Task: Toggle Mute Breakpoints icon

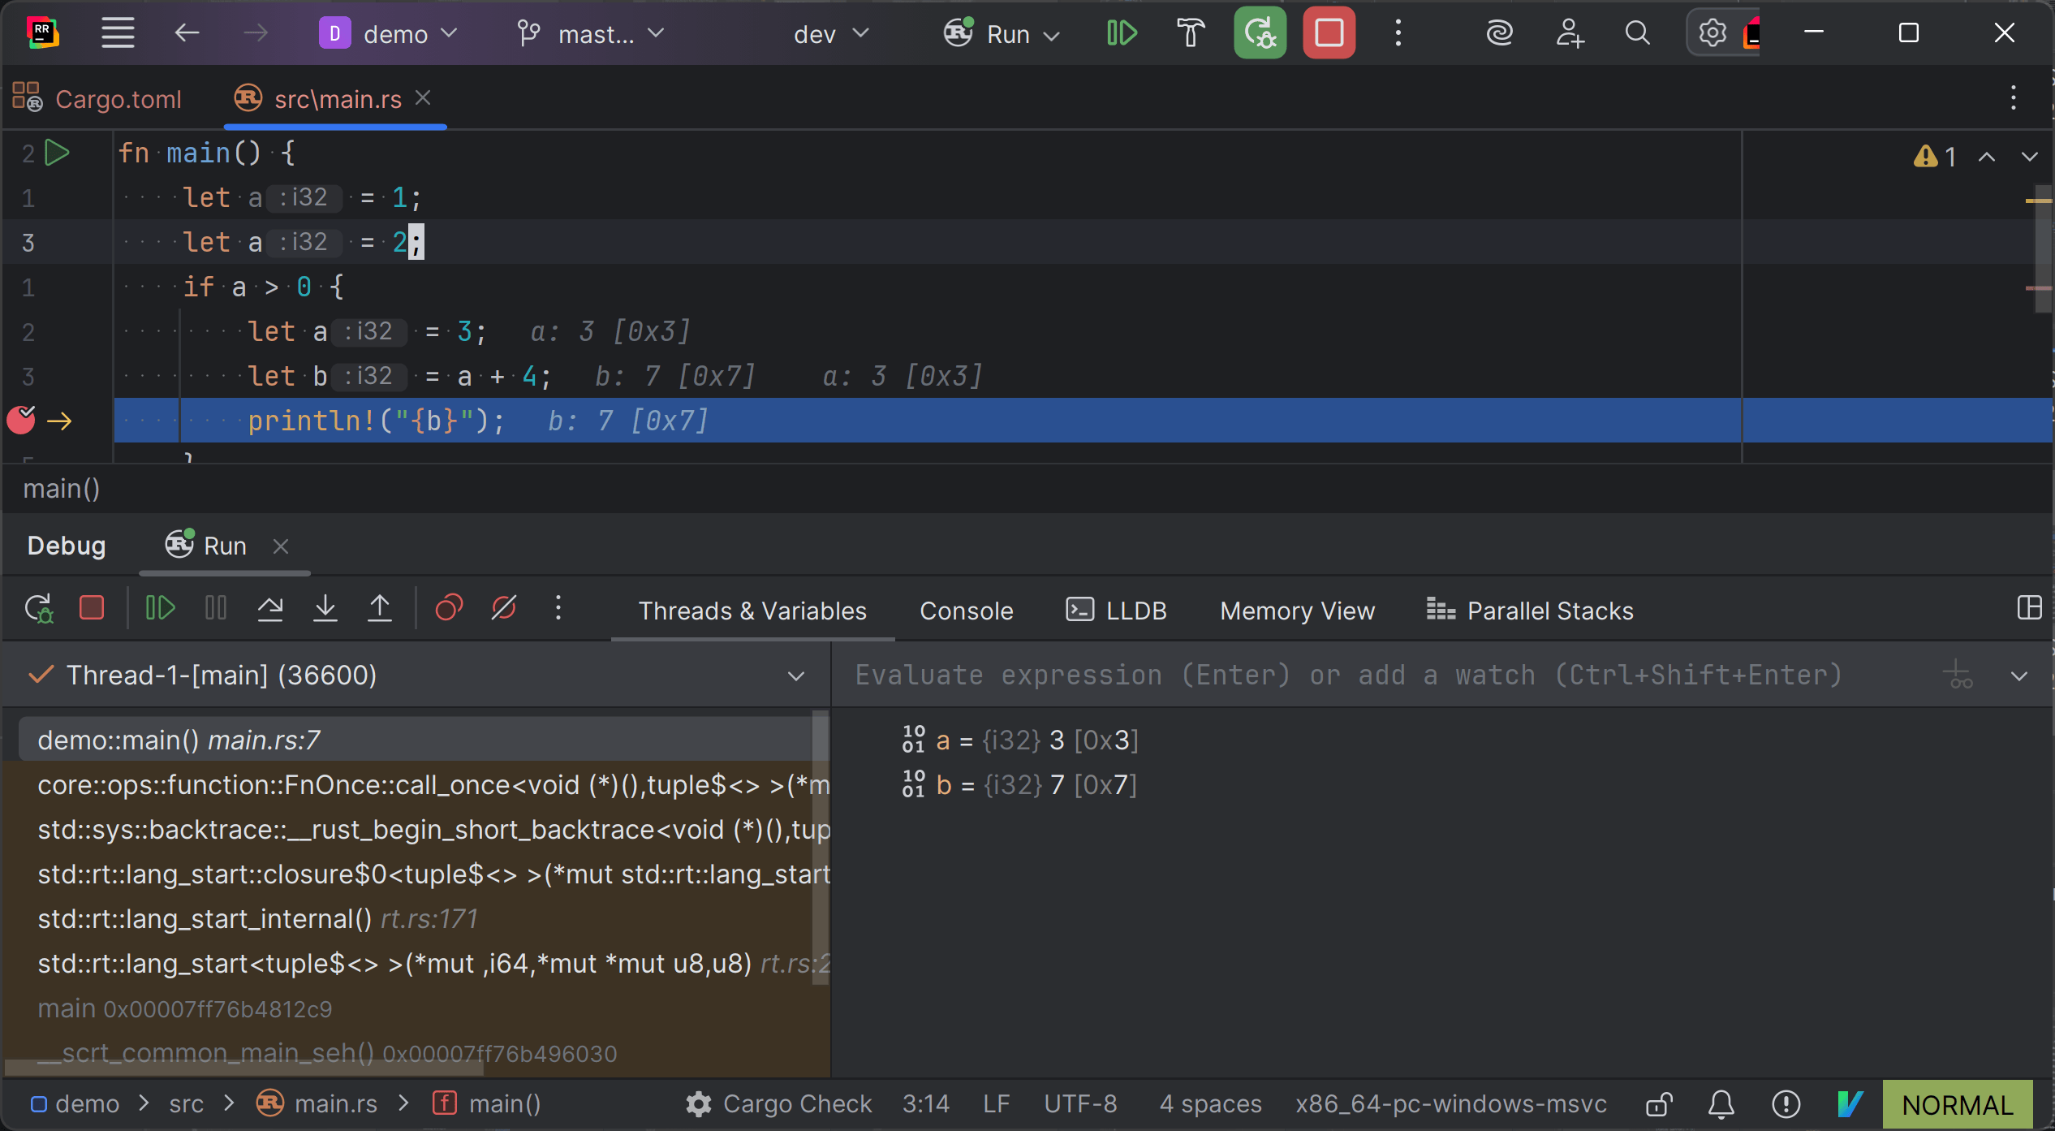Action: pos(504,609)
